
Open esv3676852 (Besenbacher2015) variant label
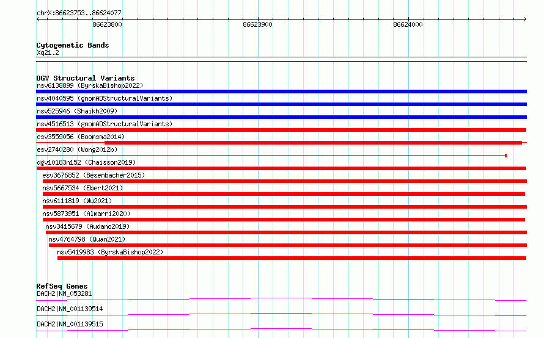pos(94,175)
